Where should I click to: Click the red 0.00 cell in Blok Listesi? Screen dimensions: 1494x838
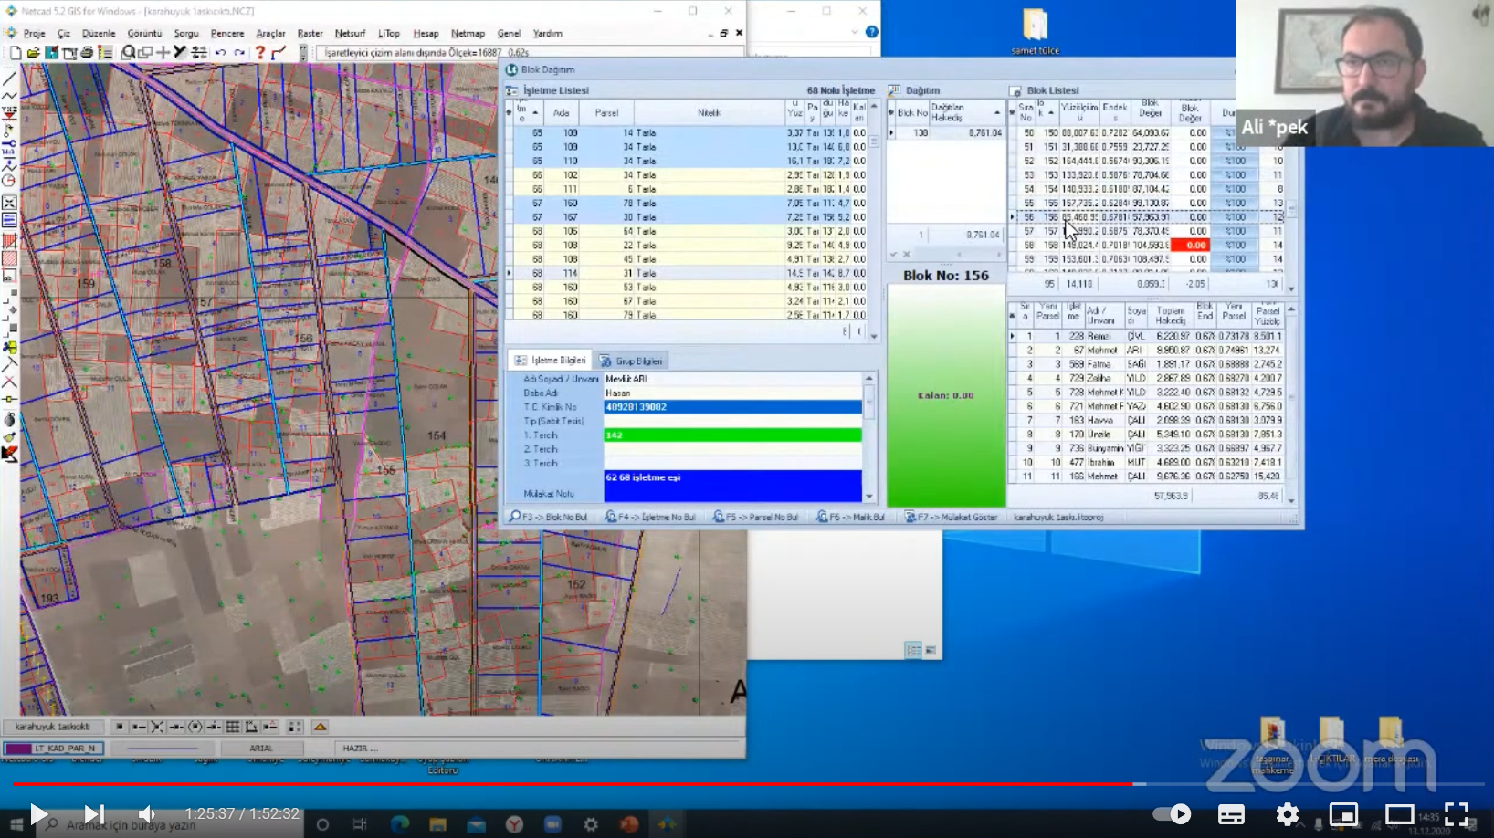pyautogui.click(x=1191, y=246)
